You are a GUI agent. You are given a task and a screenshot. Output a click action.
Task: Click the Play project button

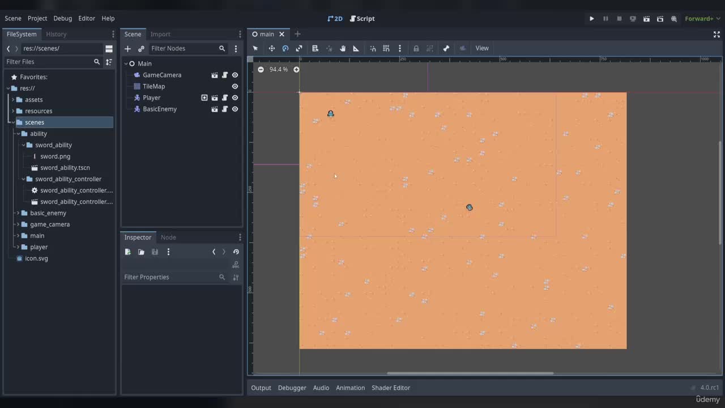pyautogui.click(x=592, y=19)
